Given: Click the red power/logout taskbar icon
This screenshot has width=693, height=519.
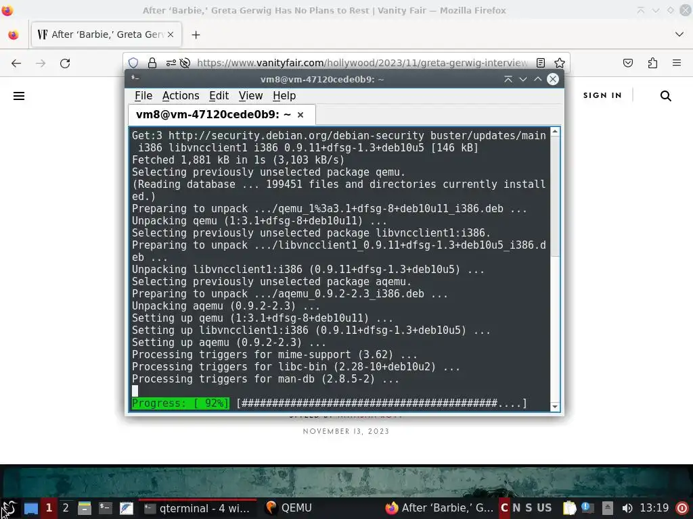Looking at the screenshot, I should (x=683, y=508).
